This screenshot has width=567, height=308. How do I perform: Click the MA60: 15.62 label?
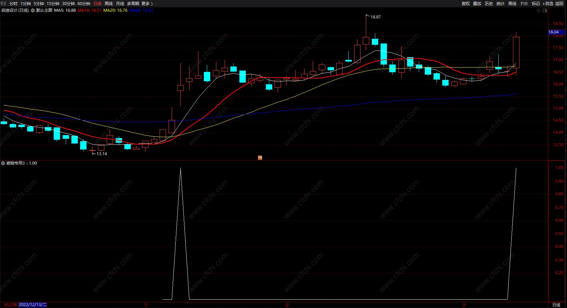coord(141,10)
